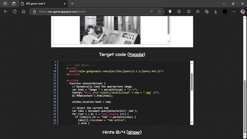
Task: Open the Copilot sidebar
Action: (243, 12)
